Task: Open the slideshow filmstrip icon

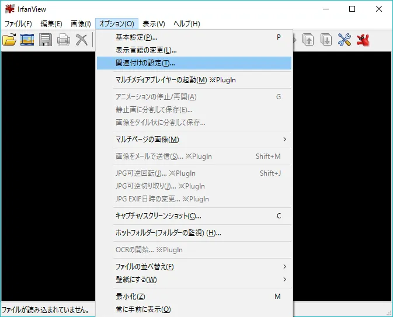Action: point(27,40)
